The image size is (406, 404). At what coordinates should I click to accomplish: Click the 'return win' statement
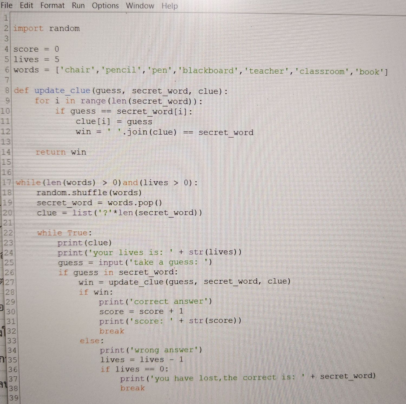61,152
